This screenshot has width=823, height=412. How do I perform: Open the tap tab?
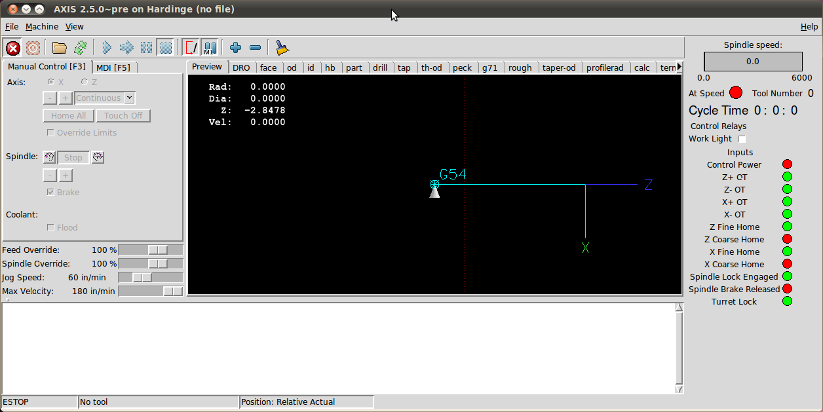404,67
